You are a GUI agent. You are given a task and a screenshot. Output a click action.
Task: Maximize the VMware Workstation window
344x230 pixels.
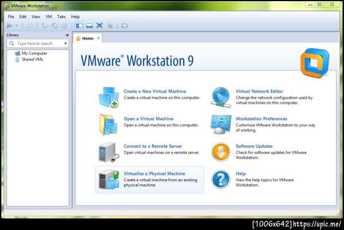point(319,5)
